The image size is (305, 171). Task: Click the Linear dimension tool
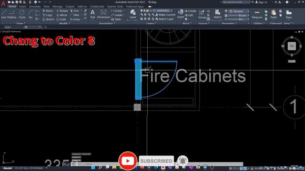pyautogui.click(x=117, y=11)
